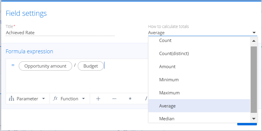The height and width of the screenshot is (131, 262).
Task: Insert plus operator in formula
Action: tap(98, 99)
